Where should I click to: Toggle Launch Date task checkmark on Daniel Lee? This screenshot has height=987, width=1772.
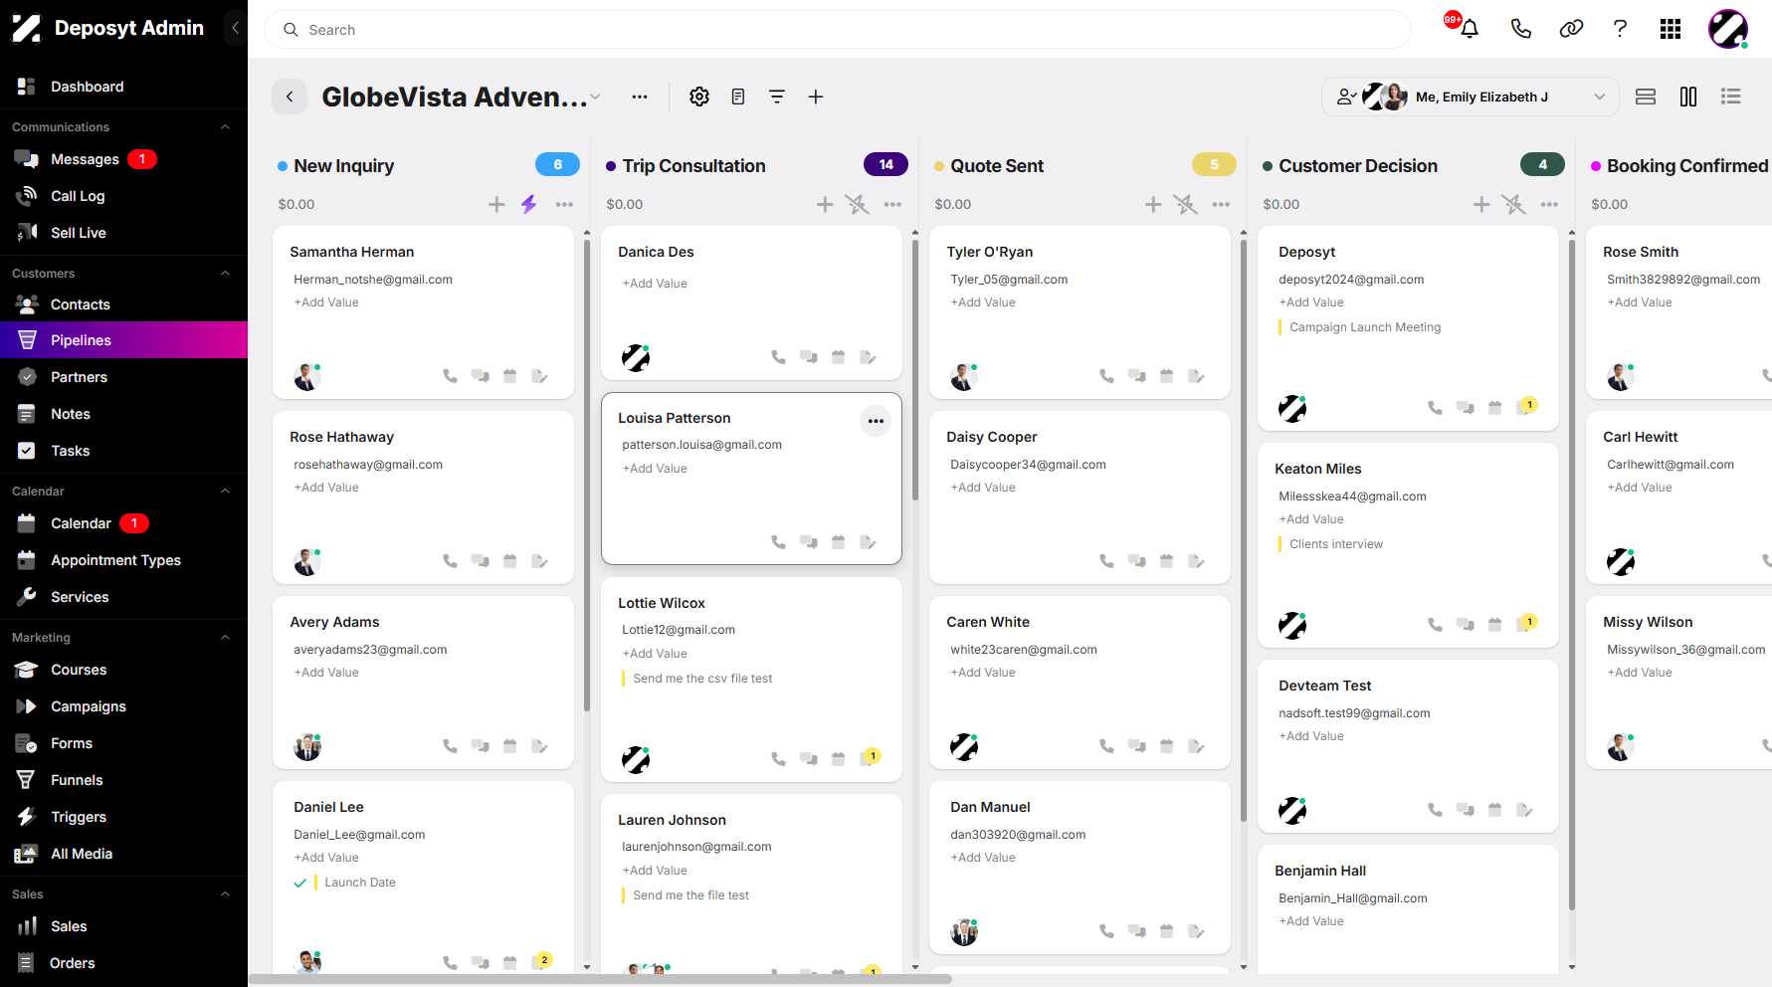point(299,883)
